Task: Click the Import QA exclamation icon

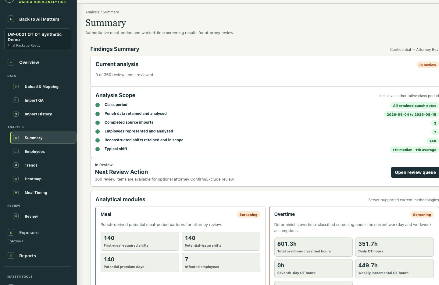Action: [16, 100]
